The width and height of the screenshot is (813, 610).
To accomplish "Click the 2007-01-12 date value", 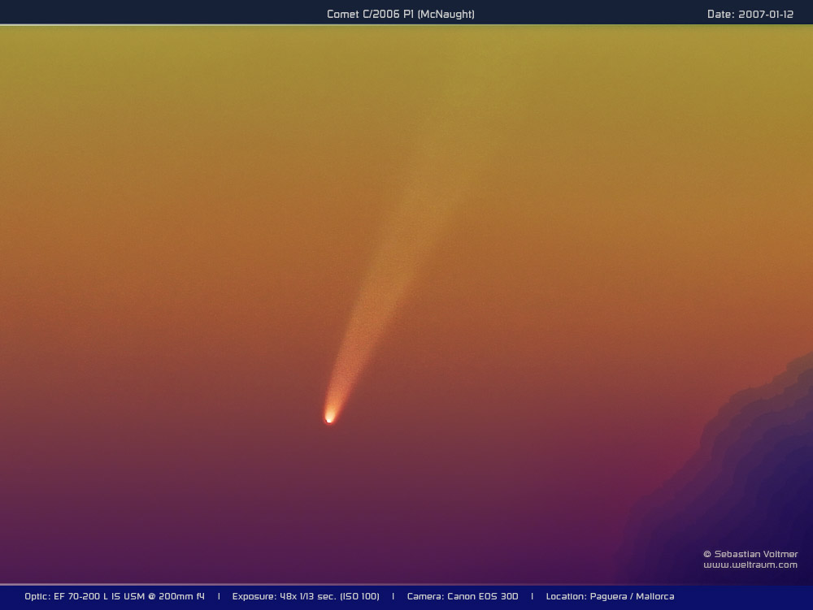I will pyautogui.click(x=765, y=15).
